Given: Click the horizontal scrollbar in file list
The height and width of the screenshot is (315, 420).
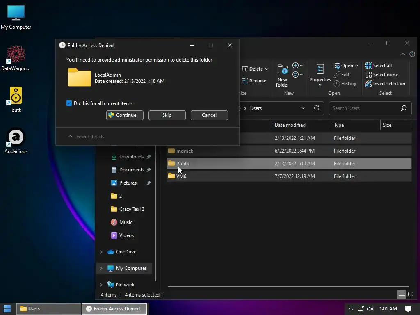Looking at the screenshot, I should (288, 287).
